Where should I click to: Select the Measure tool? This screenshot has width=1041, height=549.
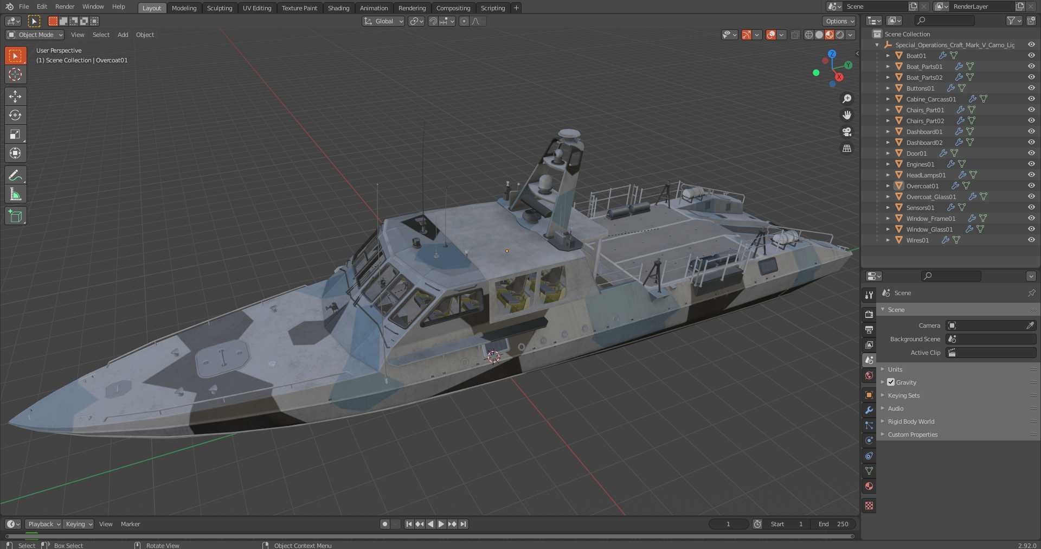(x=15, y=194)
